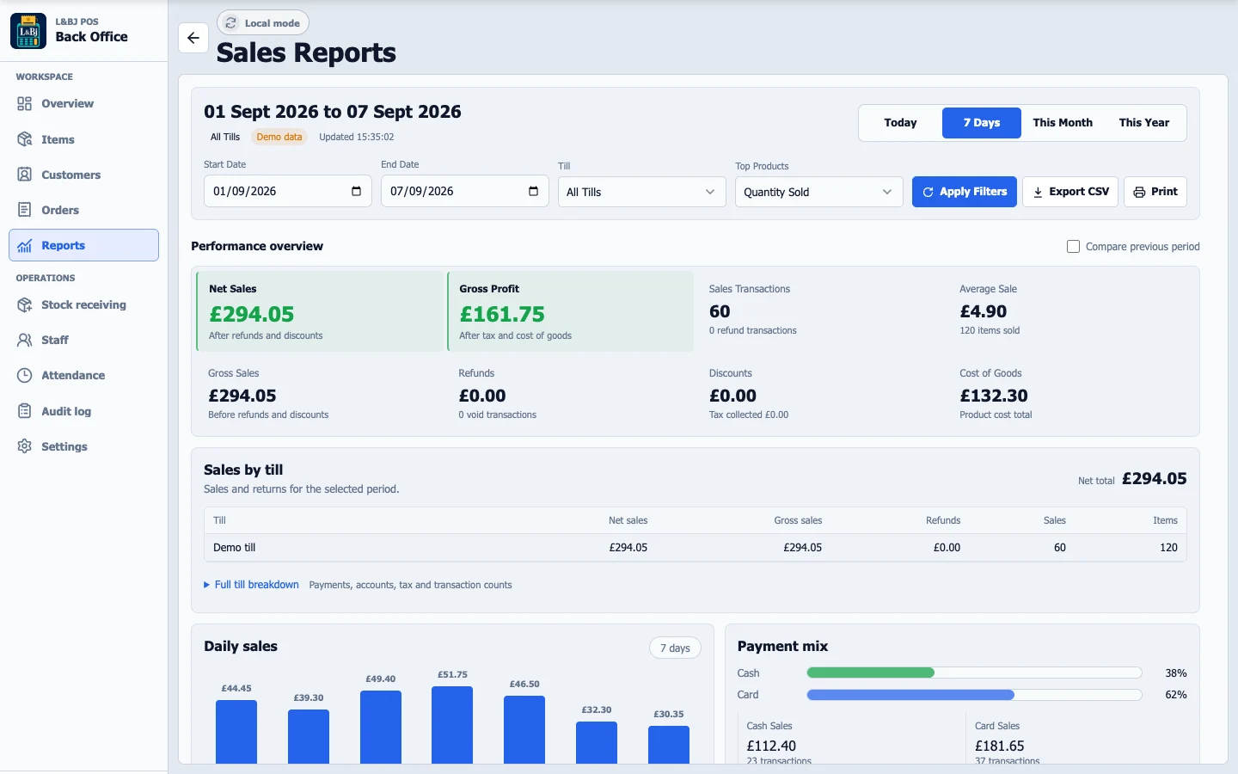
Task: Open the Start Date calendar picker icon
Action: (x=356, y=191)
